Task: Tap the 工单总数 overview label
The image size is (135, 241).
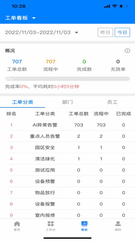Action: pyautogui.click(x=17, y=69)
